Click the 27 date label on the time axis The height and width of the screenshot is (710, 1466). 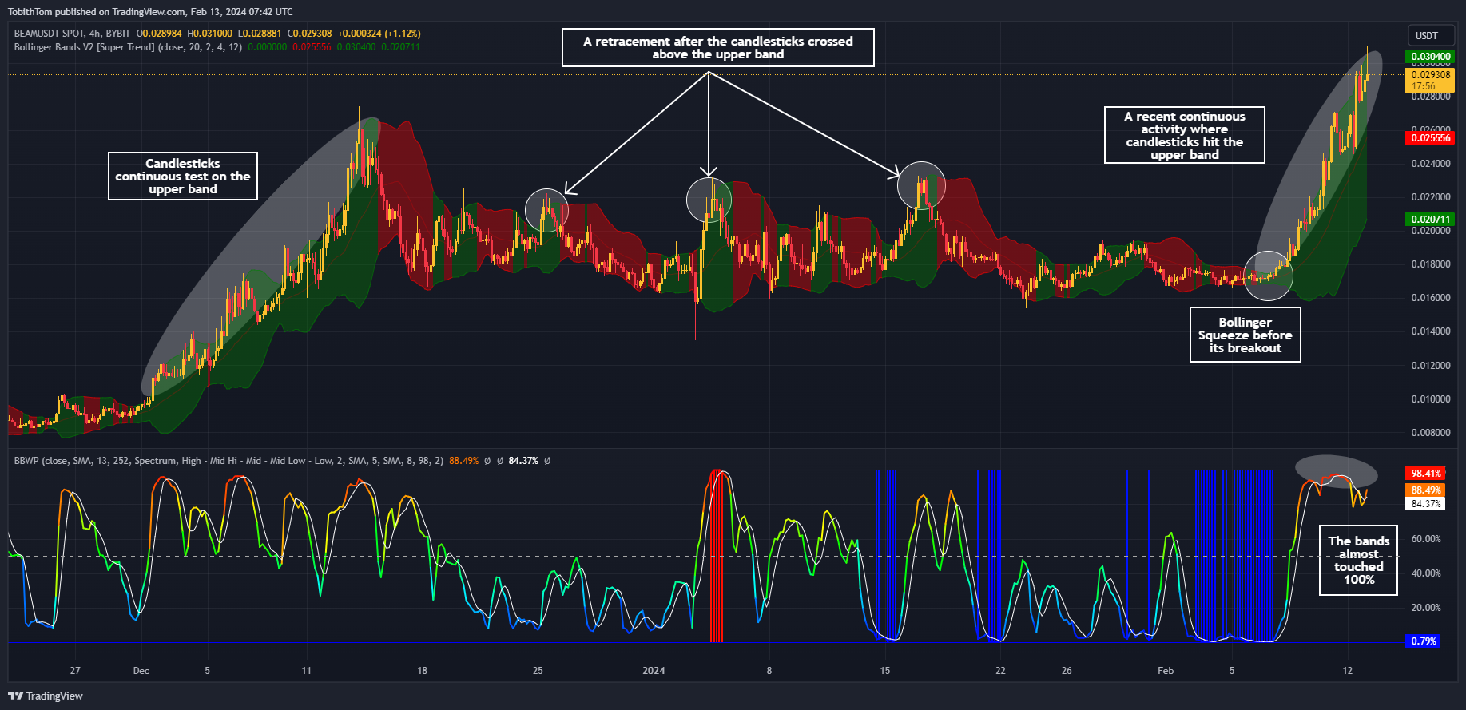pyautogui.click(x=75, y=671)
